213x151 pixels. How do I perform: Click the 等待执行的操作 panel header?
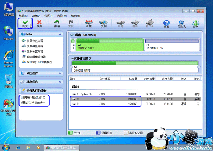click(41, 90)
